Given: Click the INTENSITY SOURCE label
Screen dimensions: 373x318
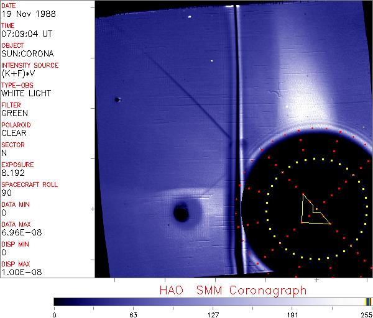Looking at the screenshot, I should pos(30,65).
